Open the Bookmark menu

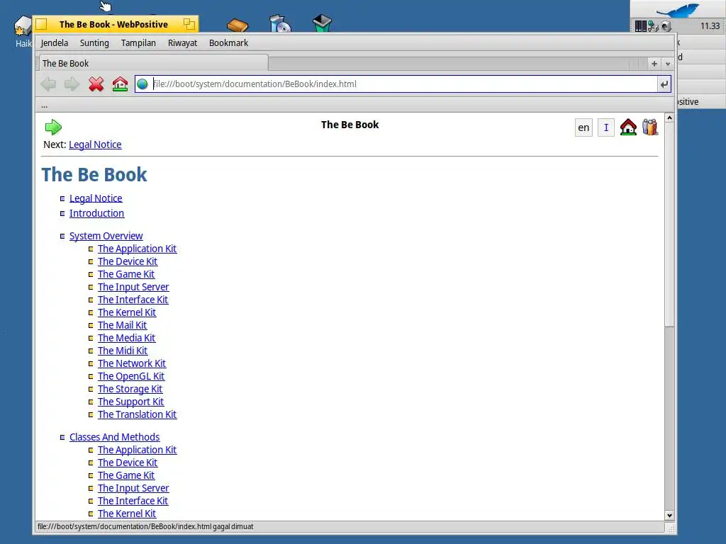(229, 43)
